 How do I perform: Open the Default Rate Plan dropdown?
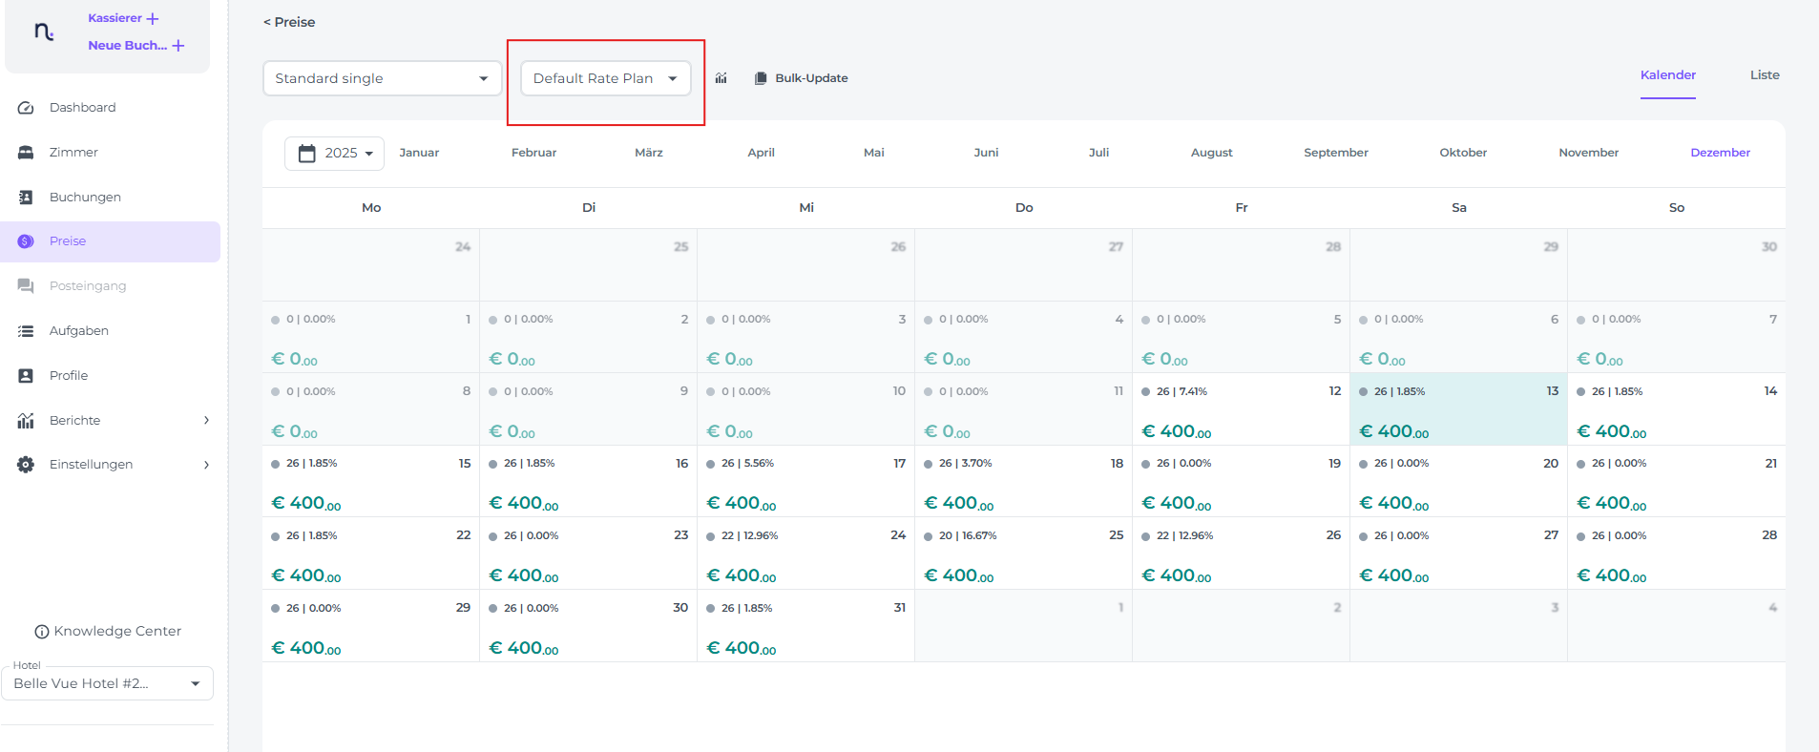(605, 78)
